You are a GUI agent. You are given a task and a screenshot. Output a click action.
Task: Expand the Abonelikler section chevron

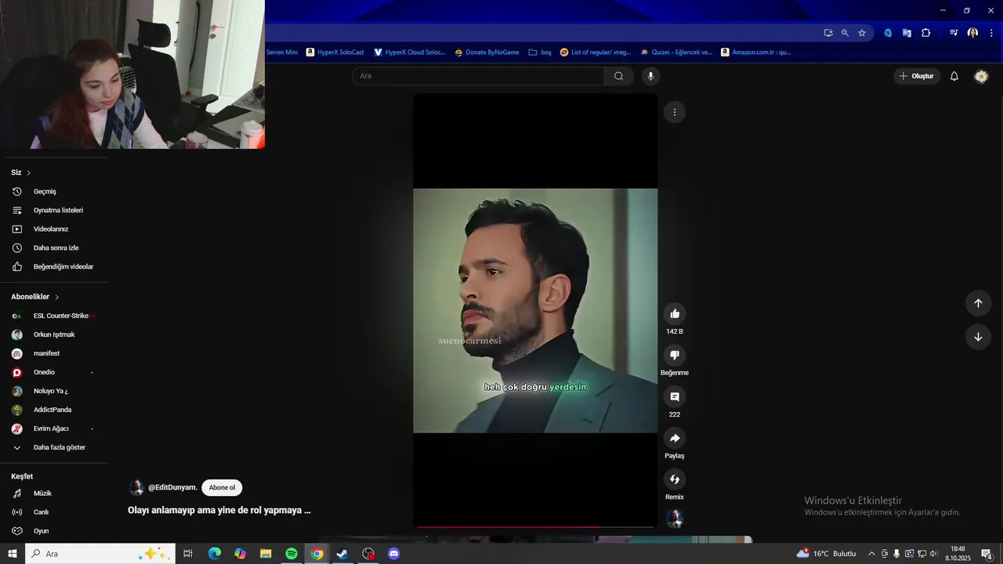pyautogui.click(x=57, y=297)
